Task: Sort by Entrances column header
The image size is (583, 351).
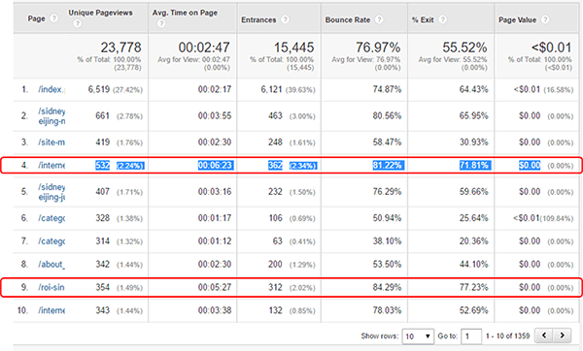Action: pyautogui.click(x=258, y=20)
